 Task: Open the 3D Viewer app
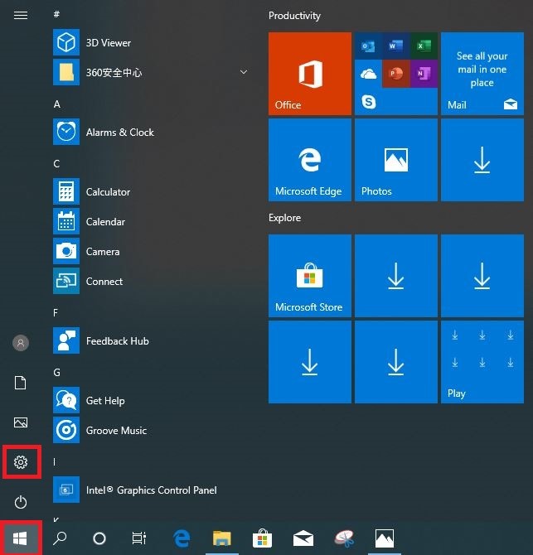108,43
